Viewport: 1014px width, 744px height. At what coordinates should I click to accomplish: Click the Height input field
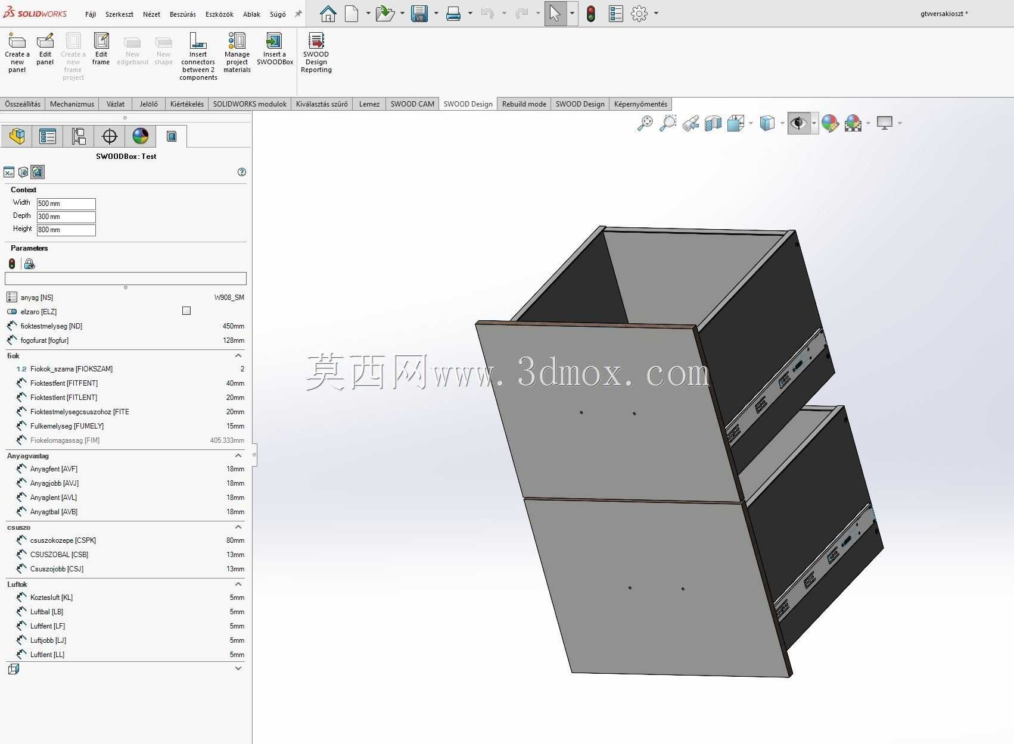tap(66, 230)
